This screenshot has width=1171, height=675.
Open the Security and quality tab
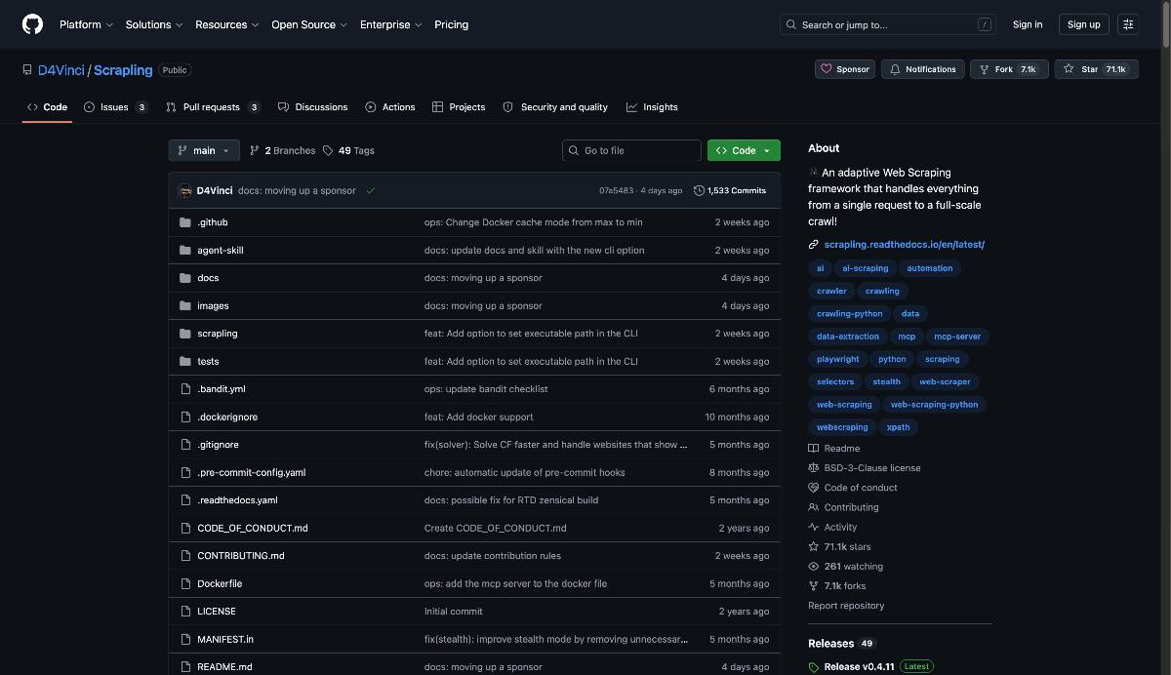pos(555,107)
